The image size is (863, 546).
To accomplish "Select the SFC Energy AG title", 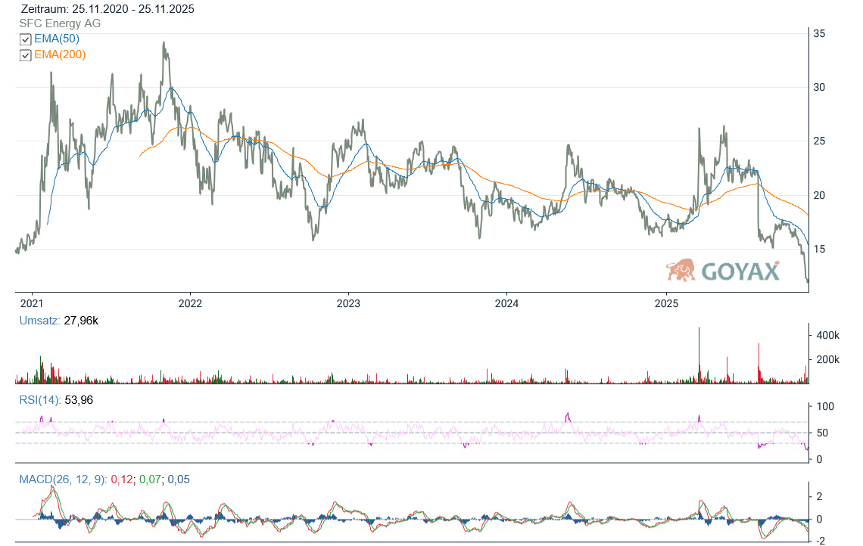I will click(60, 23).
